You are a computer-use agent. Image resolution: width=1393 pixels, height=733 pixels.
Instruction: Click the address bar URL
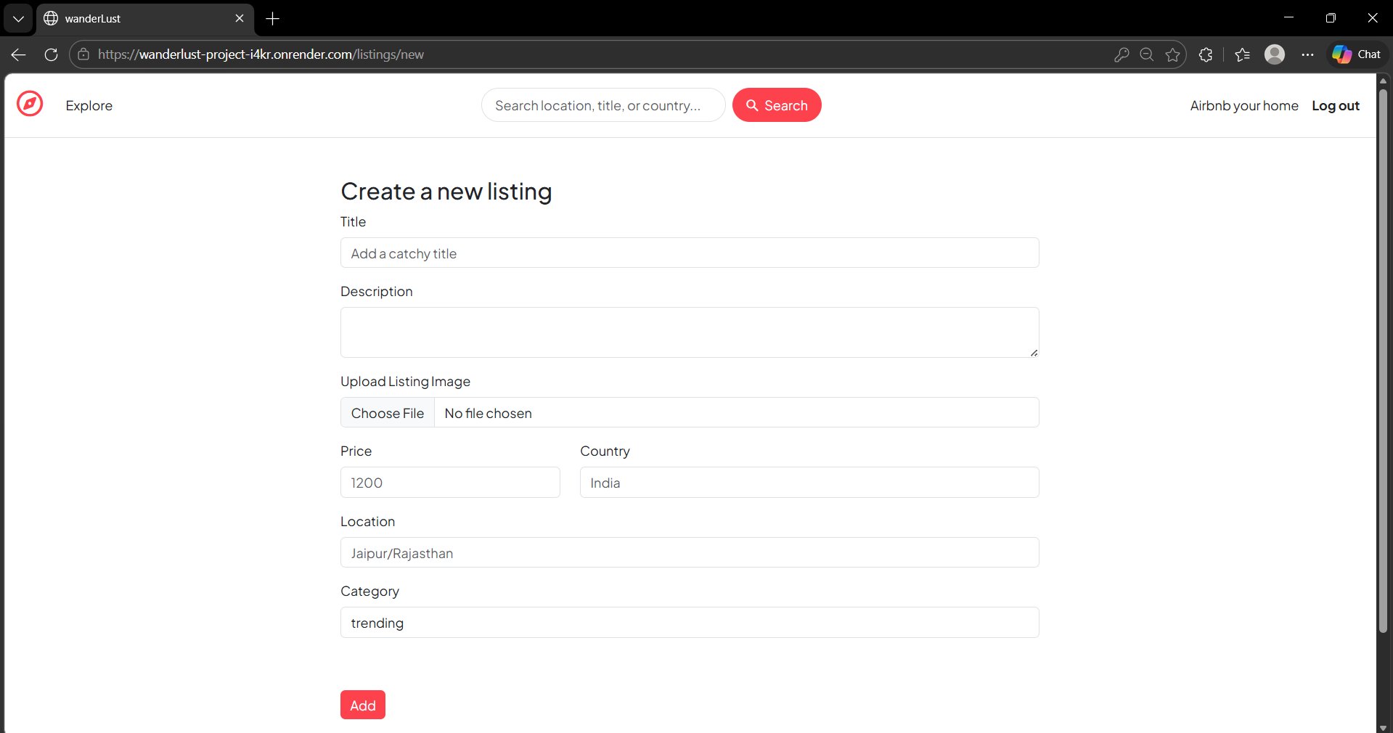261,54
